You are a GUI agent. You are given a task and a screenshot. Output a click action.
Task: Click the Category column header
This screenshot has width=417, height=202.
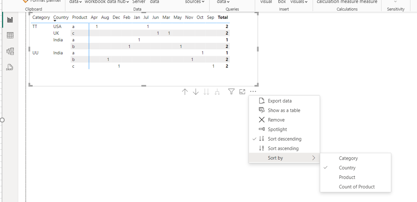(41, 18)
